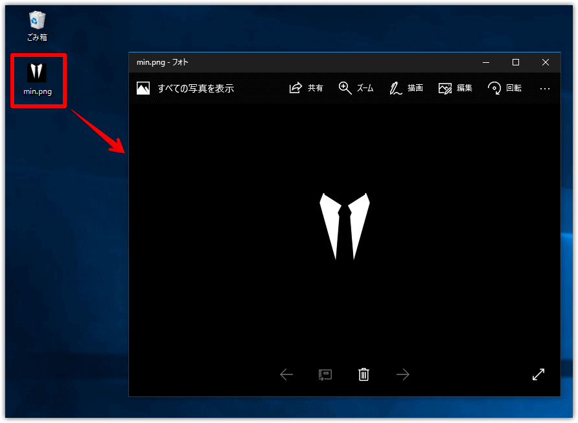The image size is (578, 423).
Task: Select the Recycle Bin (ごみ箱) desktop icon
Action: pos(37,26)
